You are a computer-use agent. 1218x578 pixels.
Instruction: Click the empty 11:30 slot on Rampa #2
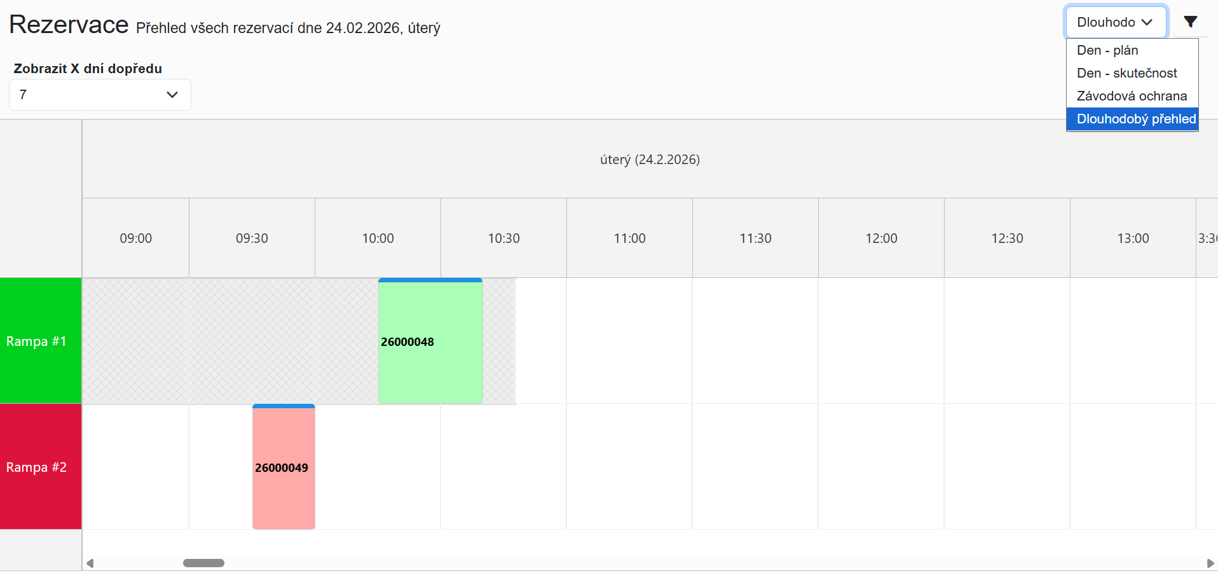coord(755,467)
